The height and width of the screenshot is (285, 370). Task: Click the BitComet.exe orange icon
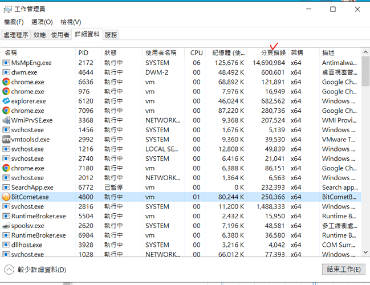pos(6,197)
